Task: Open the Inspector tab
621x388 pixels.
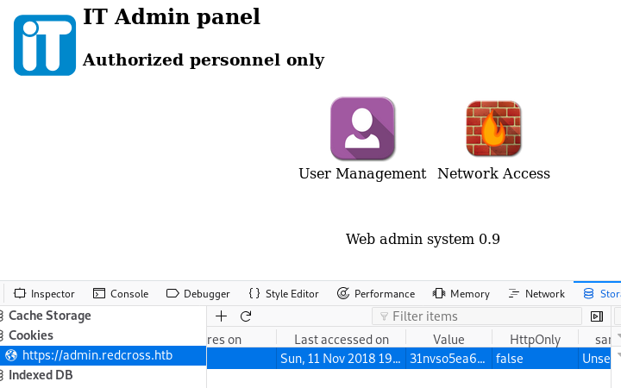Action: click(44, 294)
